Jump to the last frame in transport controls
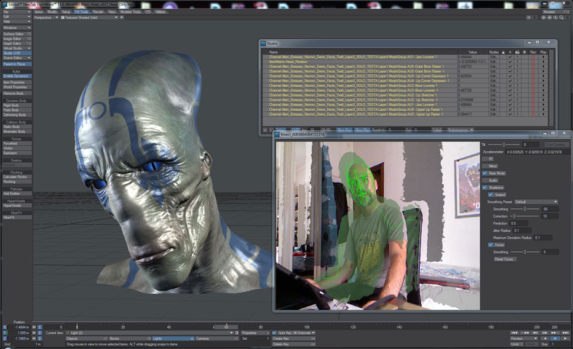 567,332
